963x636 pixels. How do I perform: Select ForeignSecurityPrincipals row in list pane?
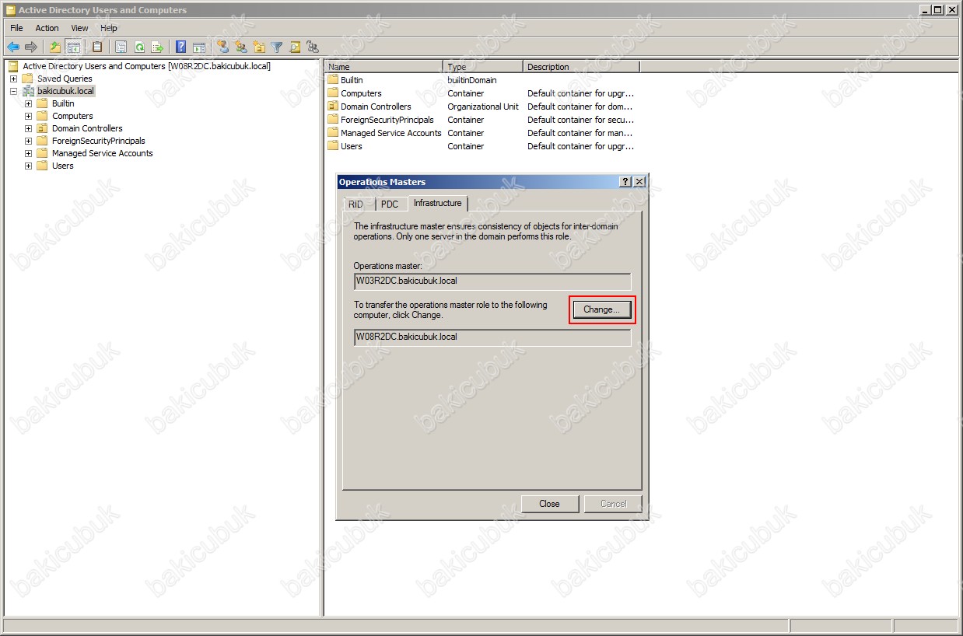click(x=481, y=120)
